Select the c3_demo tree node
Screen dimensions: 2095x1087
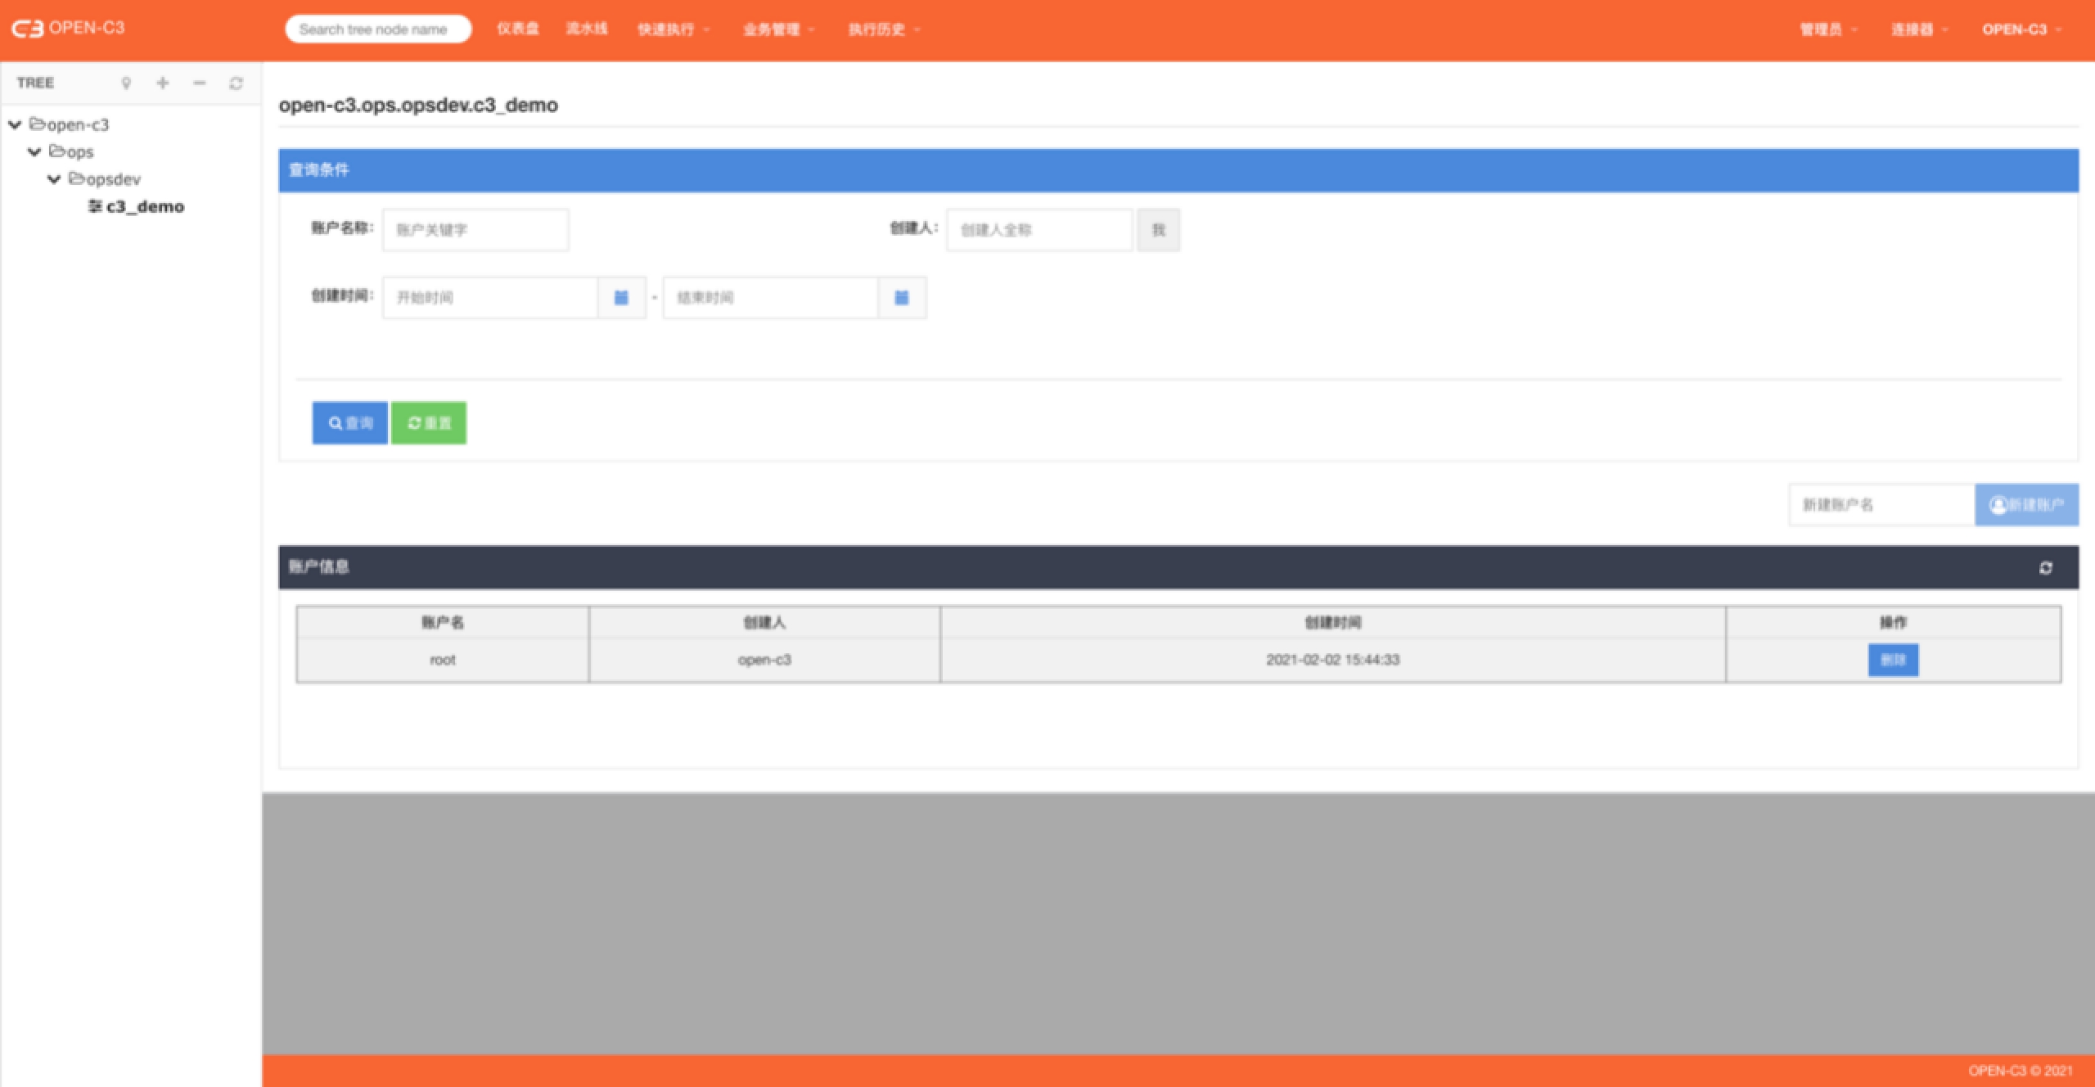[x=144, y=206]
